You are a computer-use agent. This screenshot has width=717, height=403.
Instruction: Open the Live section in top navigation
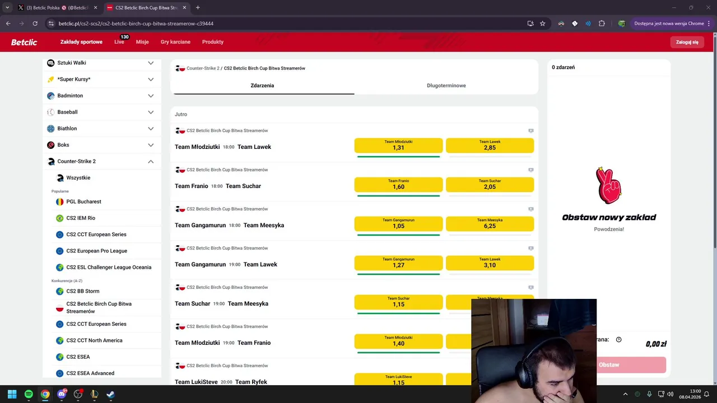[119, 42]
